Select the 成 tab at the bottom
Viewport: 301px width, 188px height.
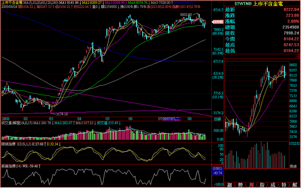273,185
